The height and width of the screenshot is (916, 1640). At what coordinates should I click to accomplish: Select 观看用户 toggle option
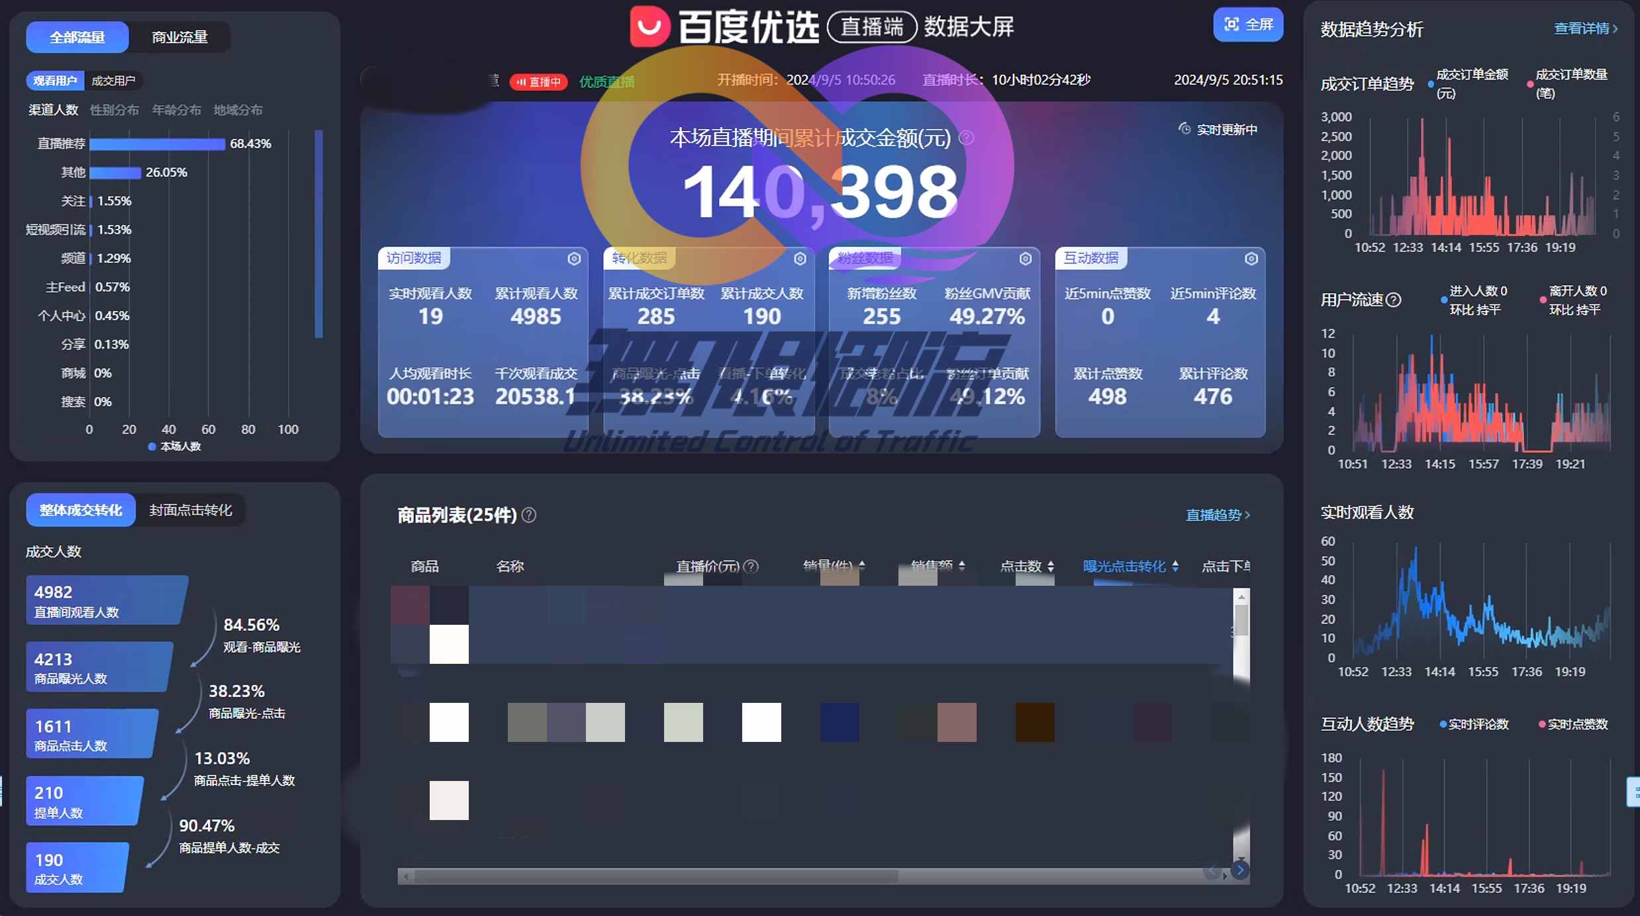click(x=55, y=81)
